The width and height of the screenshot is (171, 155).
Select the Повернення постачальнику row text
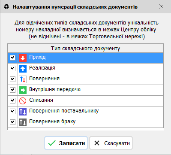click(64, 111)
